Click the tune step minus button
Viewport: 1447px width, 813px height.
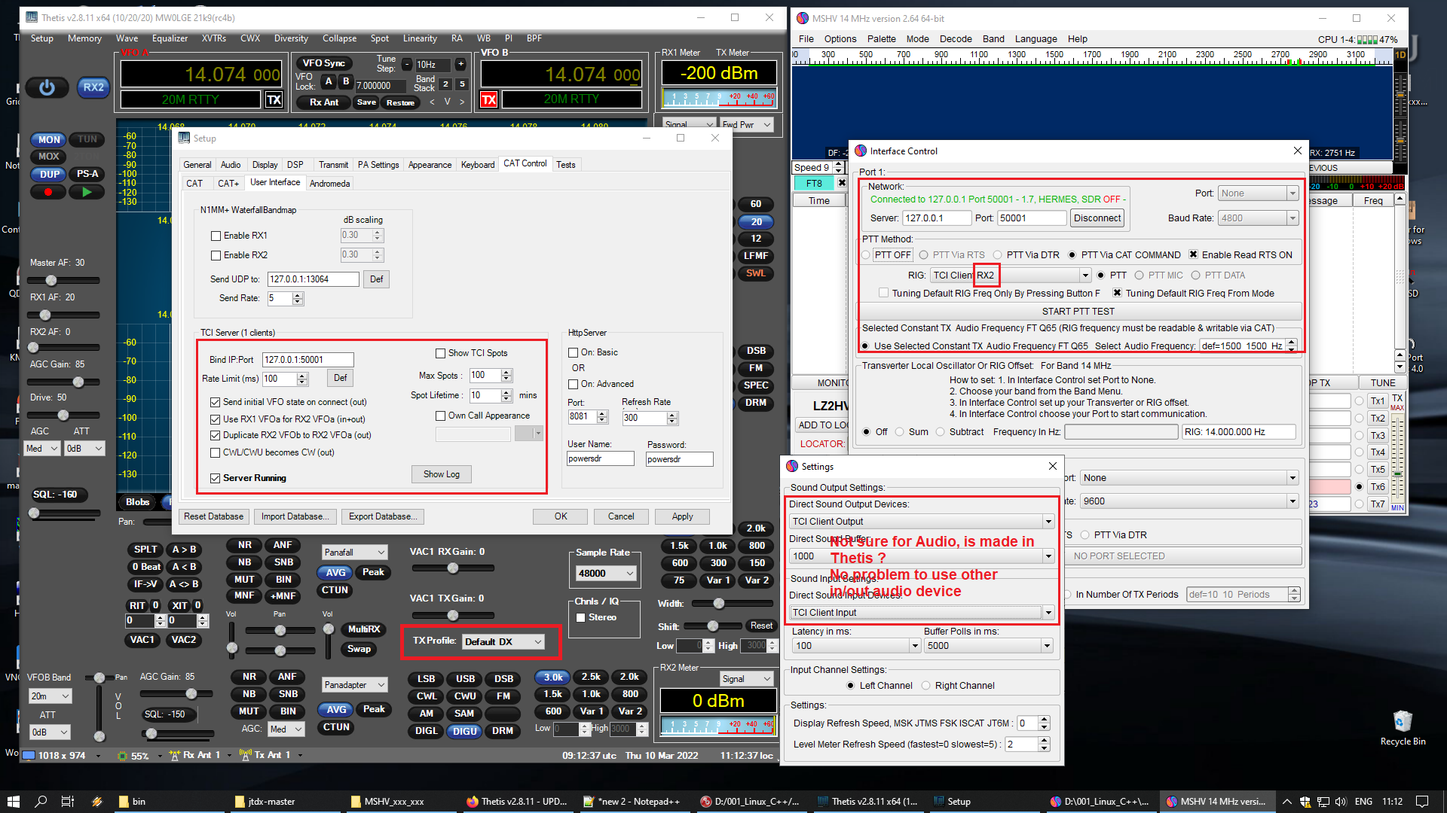[x=407, y=65]
